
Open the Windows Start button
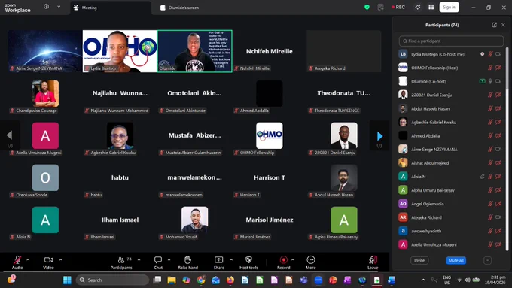point(67,280)
